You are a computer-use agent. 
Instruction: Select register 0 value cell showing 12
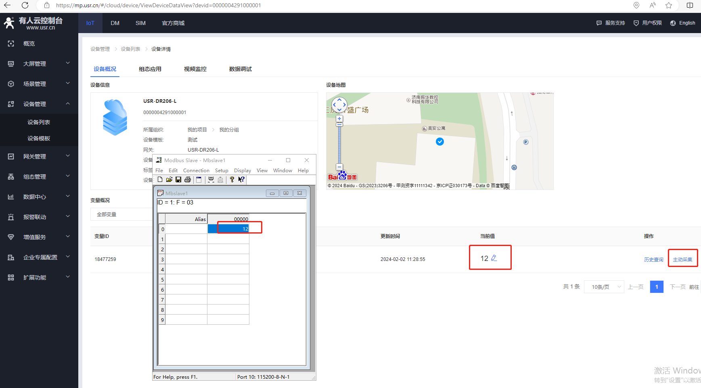tap(228, 229)
